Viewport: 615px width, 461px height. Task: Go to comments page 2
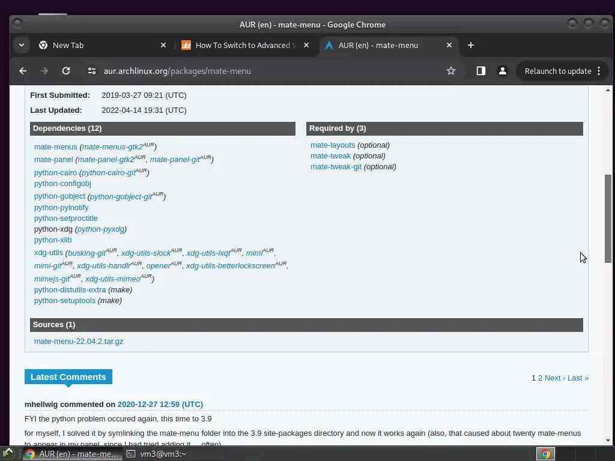pyautogui.click(x=540, y=378)
